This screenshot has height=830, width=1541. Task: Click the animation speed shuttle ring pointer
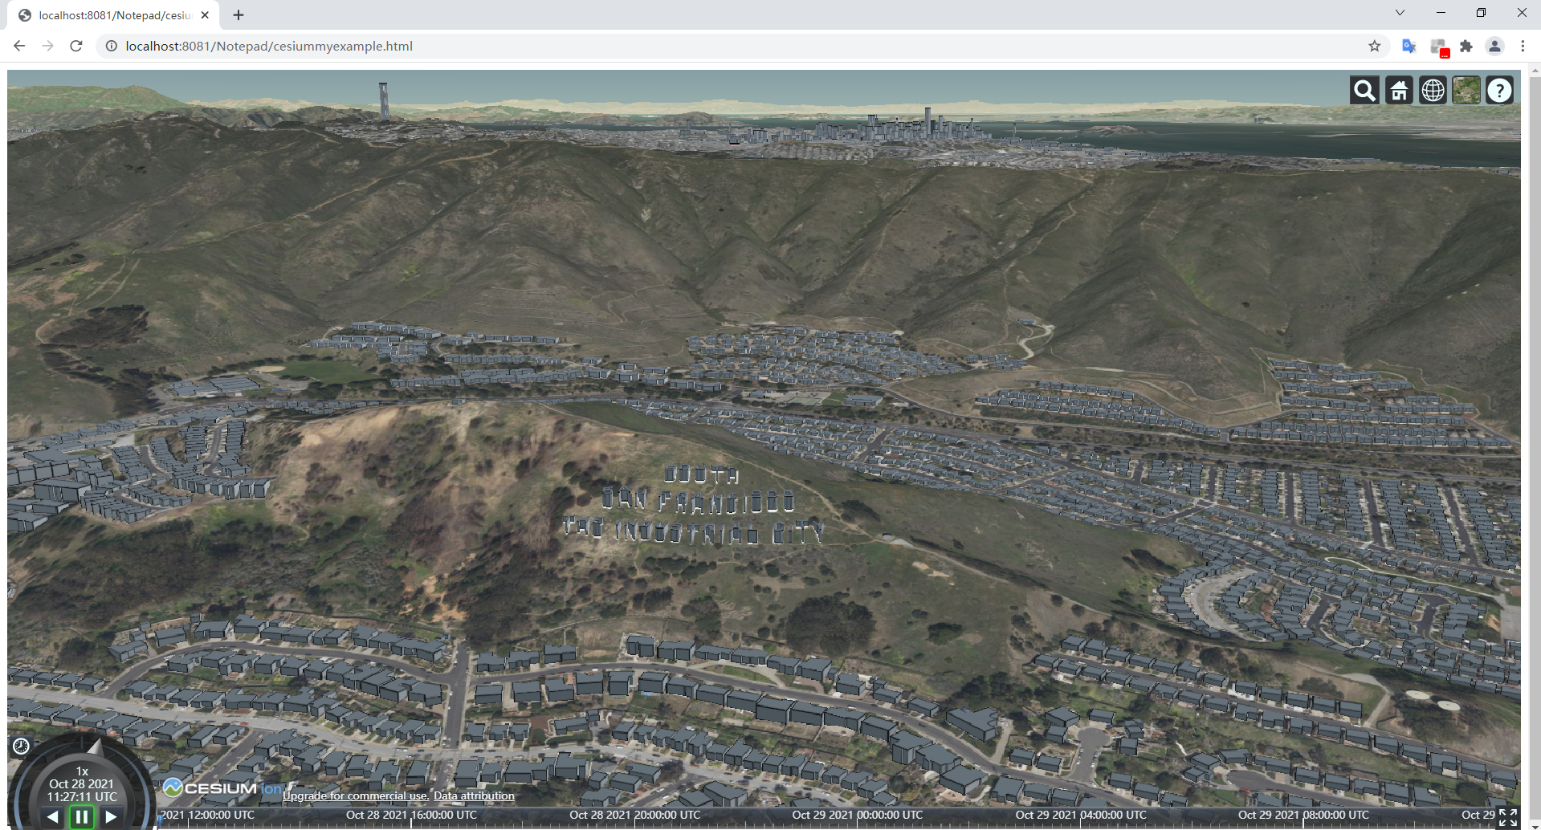(96, 747)
